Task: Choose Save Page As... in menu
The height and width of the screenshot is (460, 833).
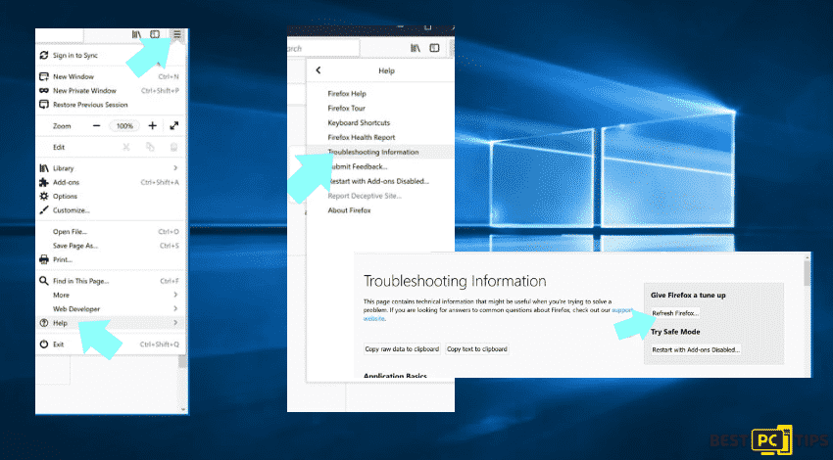Action: 111,246
